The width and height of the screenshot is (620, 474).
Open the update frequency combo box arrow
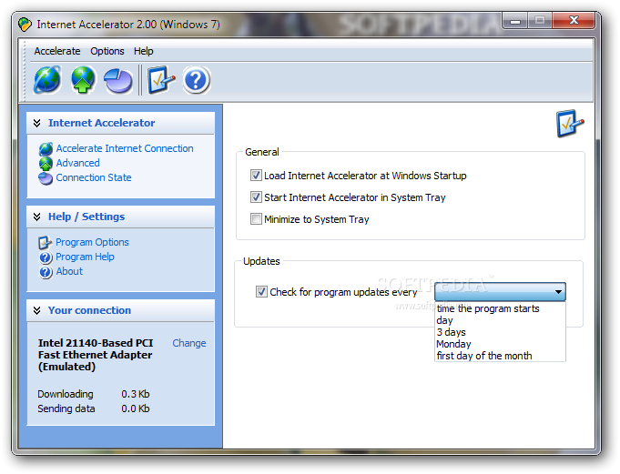tap(558, 292)
